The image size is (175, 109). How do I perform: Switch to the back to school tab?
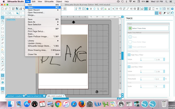point(35,96)
